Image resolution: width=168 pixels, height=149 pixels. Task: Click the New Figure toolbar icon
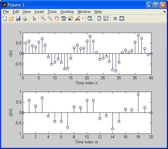tap(4, 18)
